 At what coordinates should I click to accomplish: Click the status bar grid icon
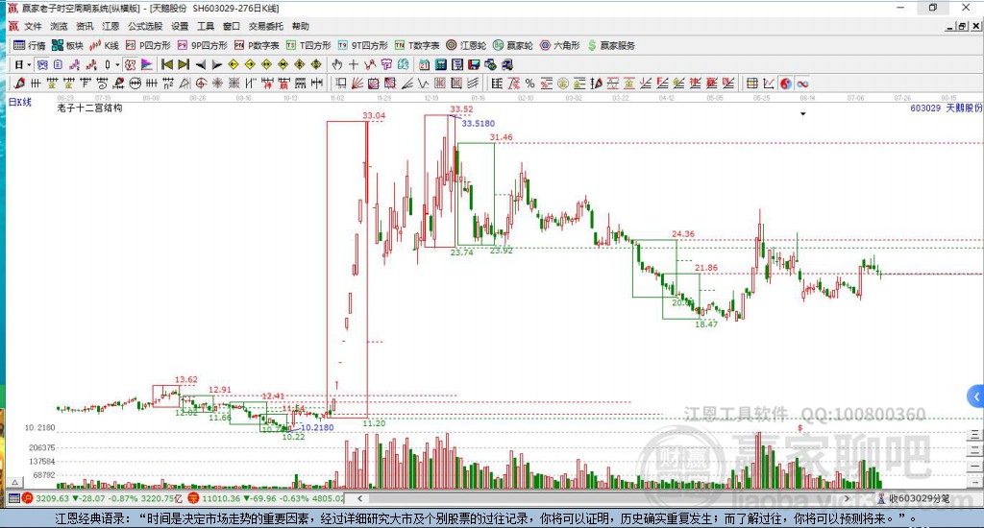click(13, 498)
